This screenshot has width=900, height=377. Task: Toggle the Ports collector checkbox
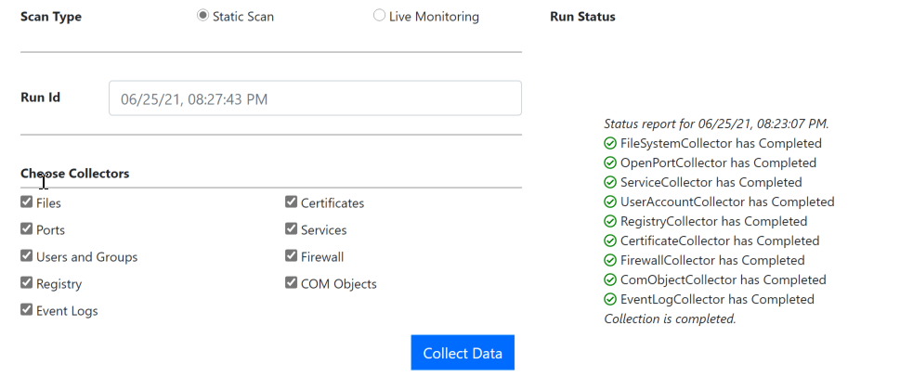[26, 229]
